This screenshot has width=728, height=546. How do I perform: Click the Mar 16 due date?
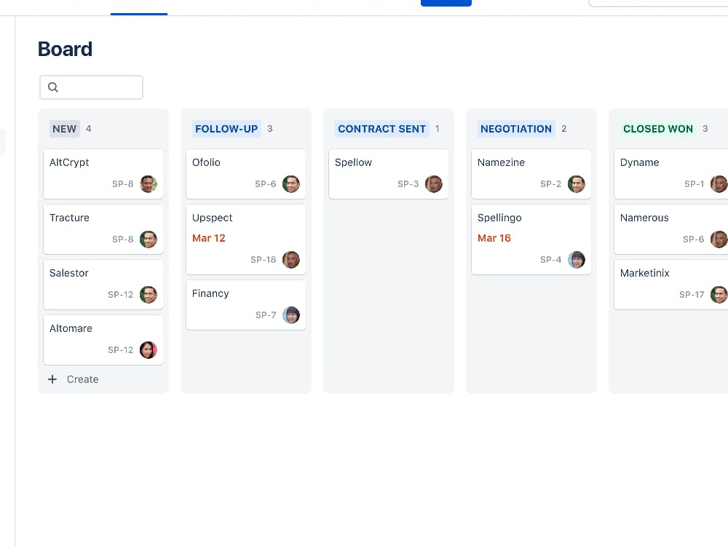pos(494,238)
